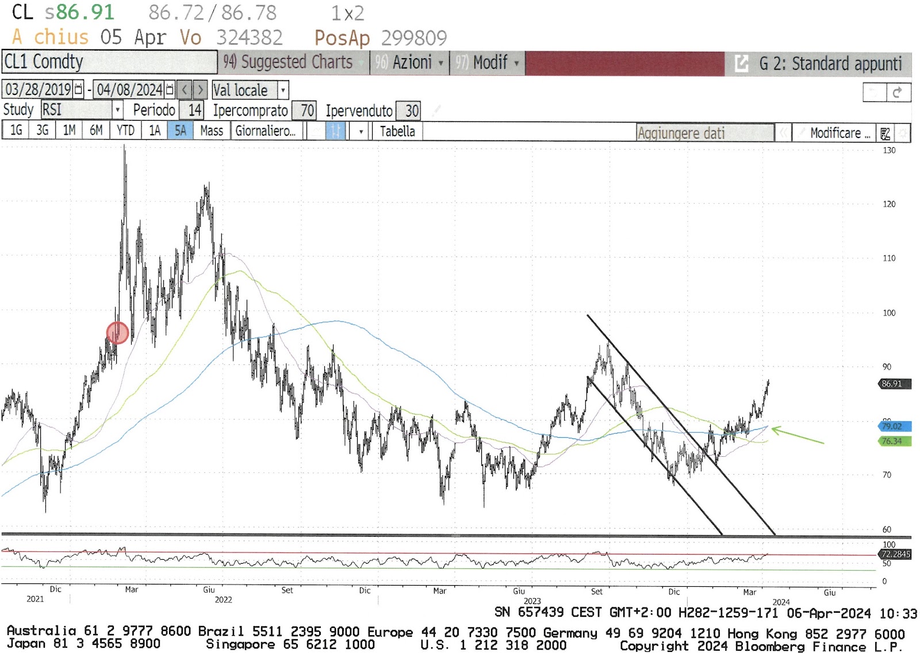Collapse panel with double-chevron left icon
This screenshot has width=920, height=653.
pos(783,133)
